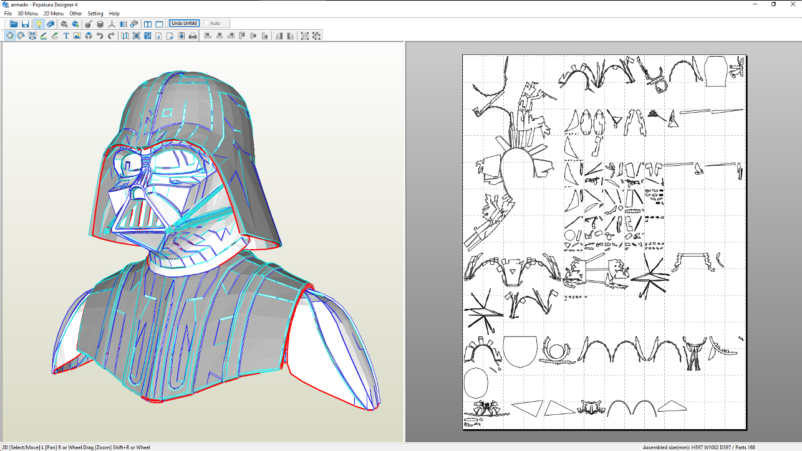Click the page with lock icon
Image resolution: width=802 pixels, height=451 pixels.
[159, 36]
